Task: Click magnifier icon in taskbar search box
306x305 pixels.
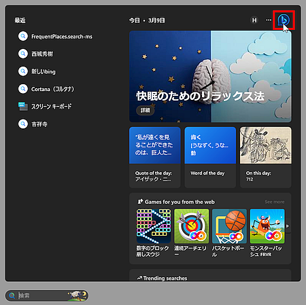Action: [12, 295]
